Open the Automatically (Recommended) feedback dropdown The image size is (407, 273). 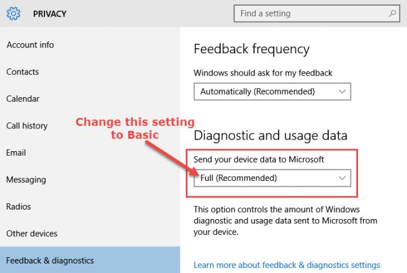point(272,91)
